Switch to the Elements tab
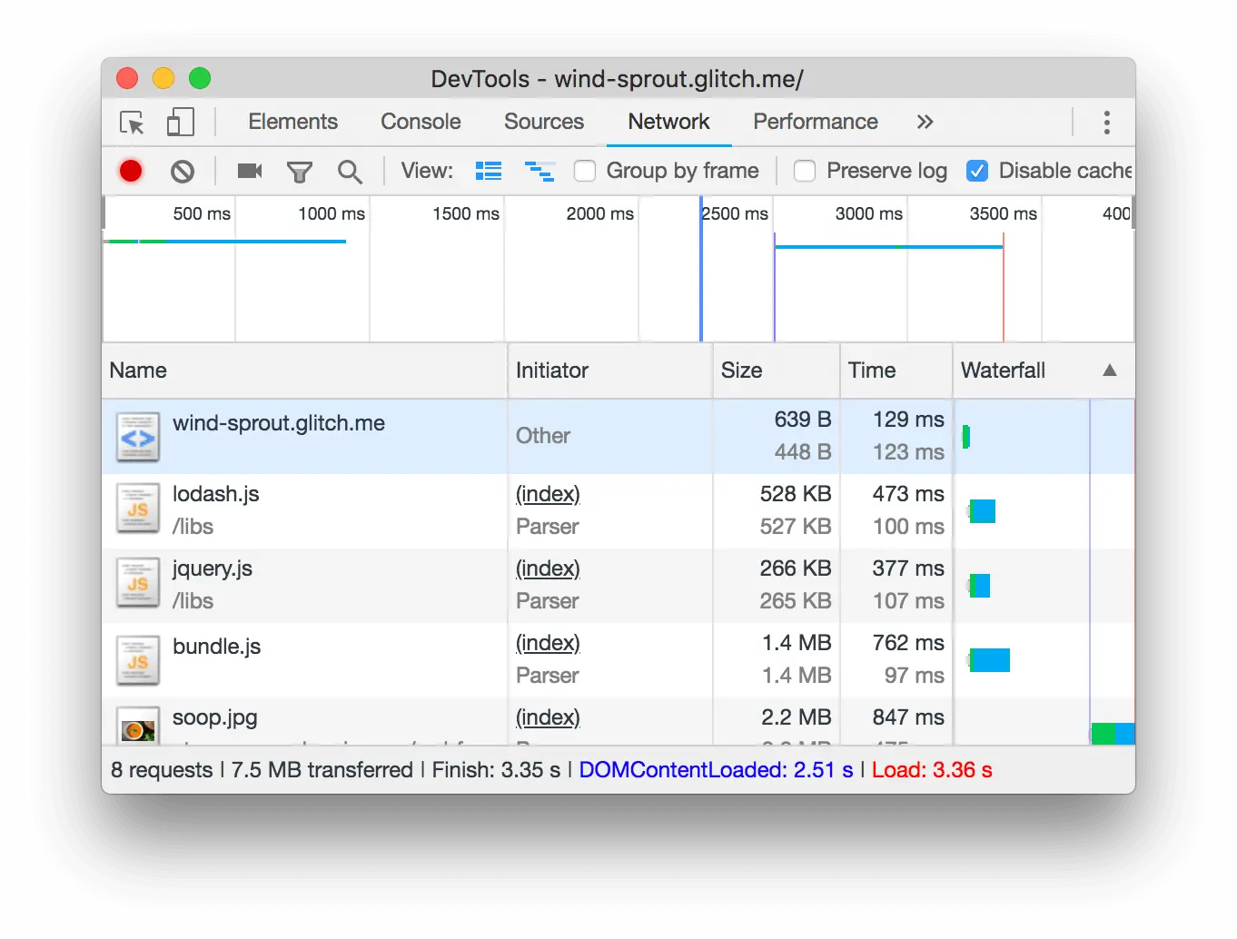This screenshot has width=1237, height=939. pyautogui.click(x=292, y=122)
